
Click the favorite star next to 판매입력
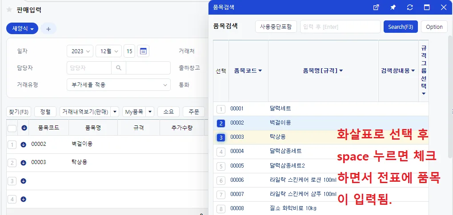[x=9, y=10]
